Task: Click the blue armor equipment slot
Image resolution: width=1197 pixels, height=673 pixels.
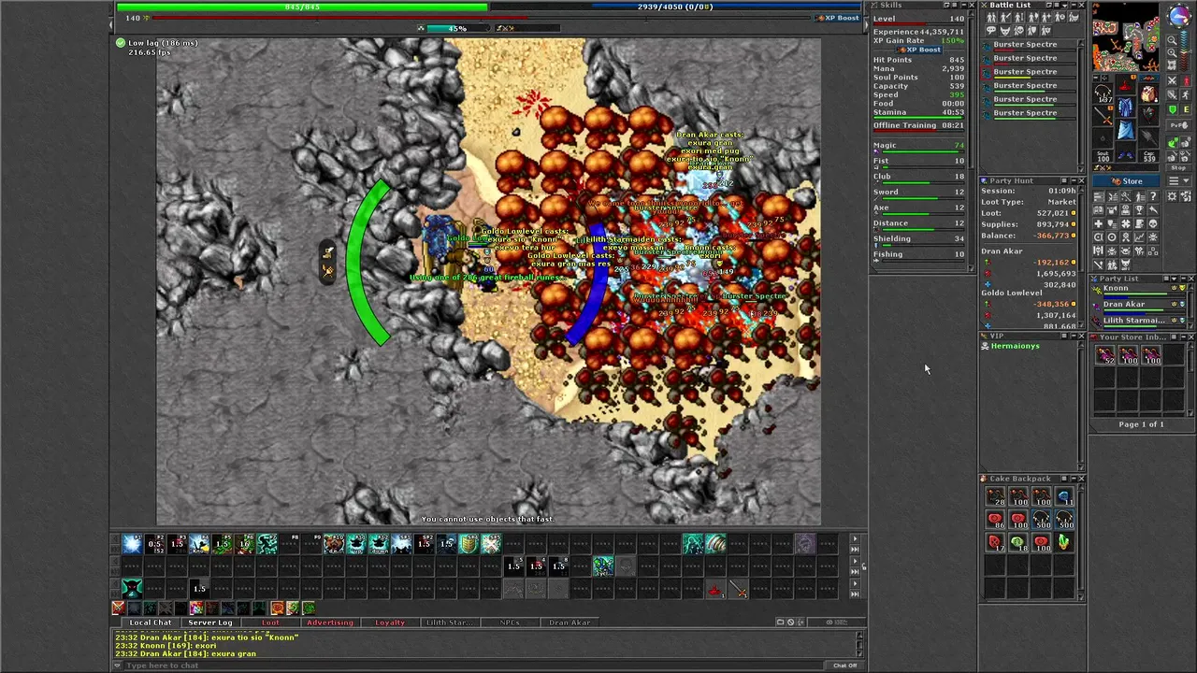Action: tap(1125, 107)
